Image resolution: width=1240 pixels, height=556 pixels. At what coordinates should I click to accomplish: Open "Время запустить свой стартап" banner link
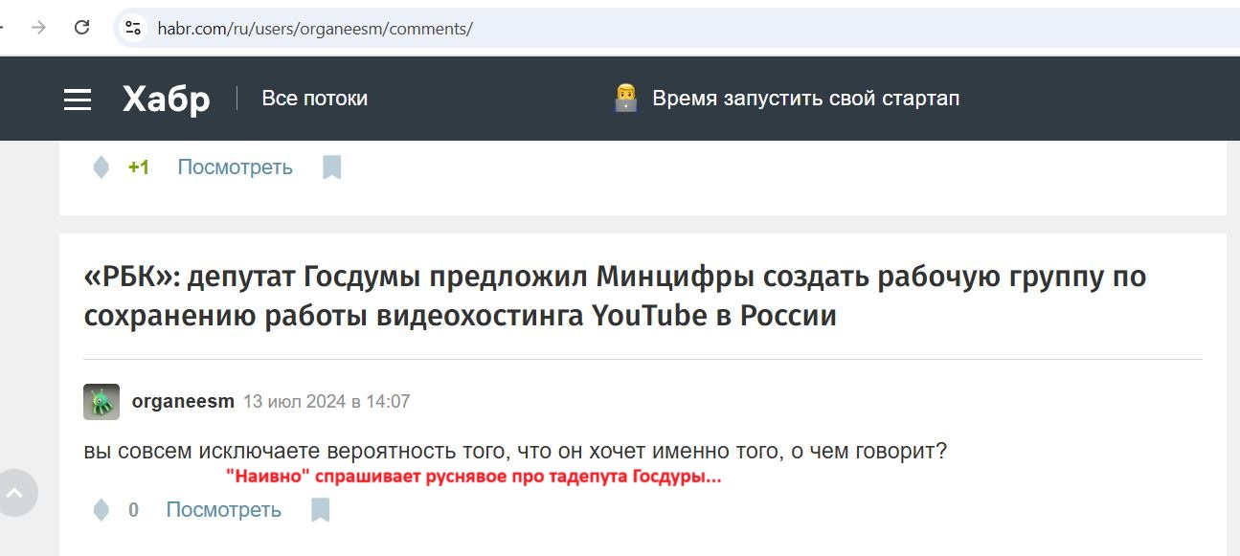[x=805, y=99]
